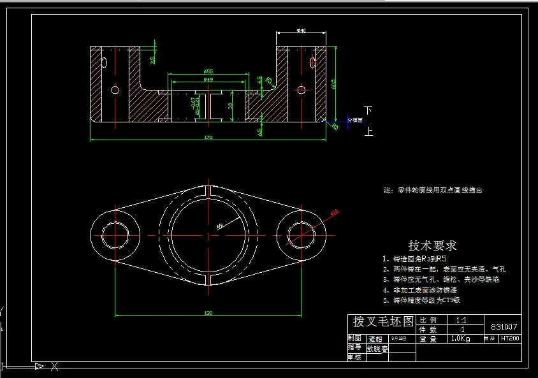Screen dimensions: 538x378
Task: Select the 分模面 parting surface label
Action: [355, 120]
